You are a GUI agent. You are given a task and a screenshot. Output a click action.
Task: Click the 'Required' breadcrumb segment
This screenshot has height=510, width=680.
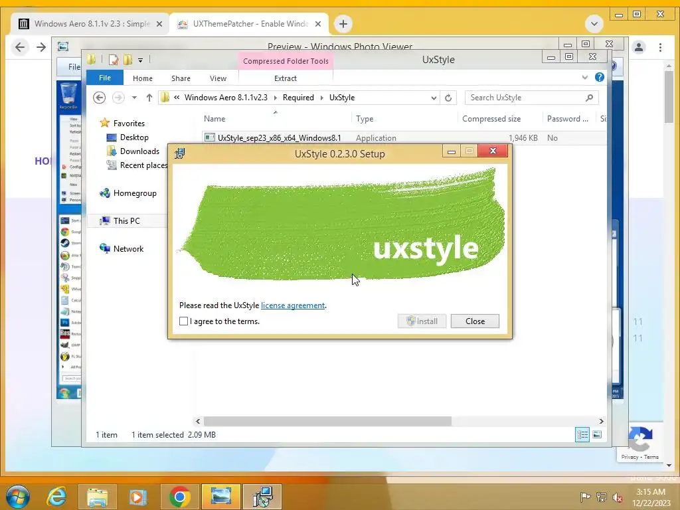click(x=298, y=98)
